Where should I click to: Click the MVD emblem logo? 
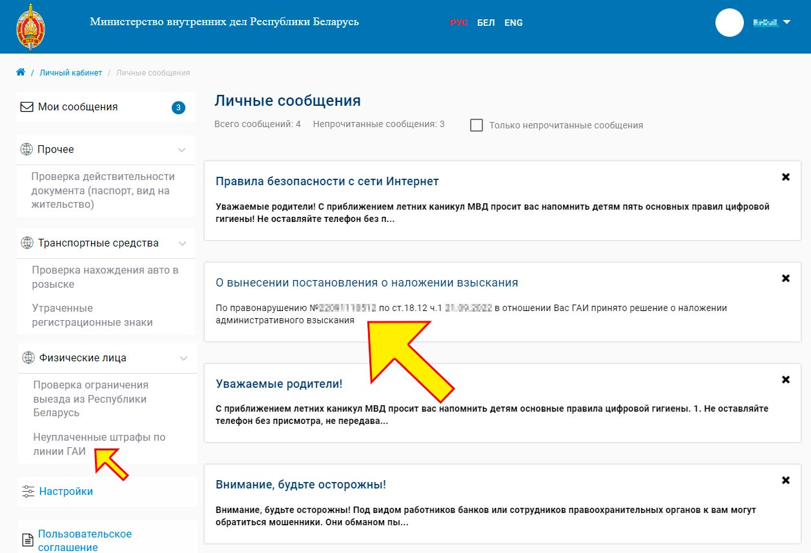pos(30,26)
